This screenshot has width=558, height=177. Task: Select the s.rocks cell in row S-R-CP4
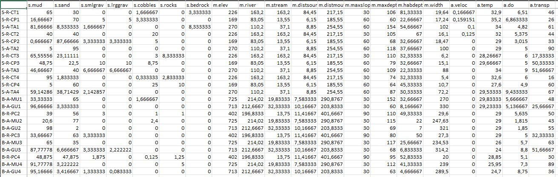click(x=172, y=85)
